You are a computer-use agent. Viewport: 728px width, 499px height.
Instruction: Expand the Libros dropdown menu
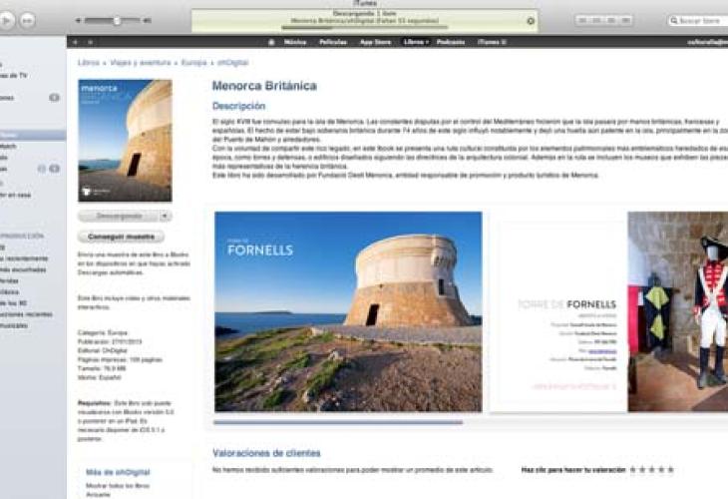(415, 42)
